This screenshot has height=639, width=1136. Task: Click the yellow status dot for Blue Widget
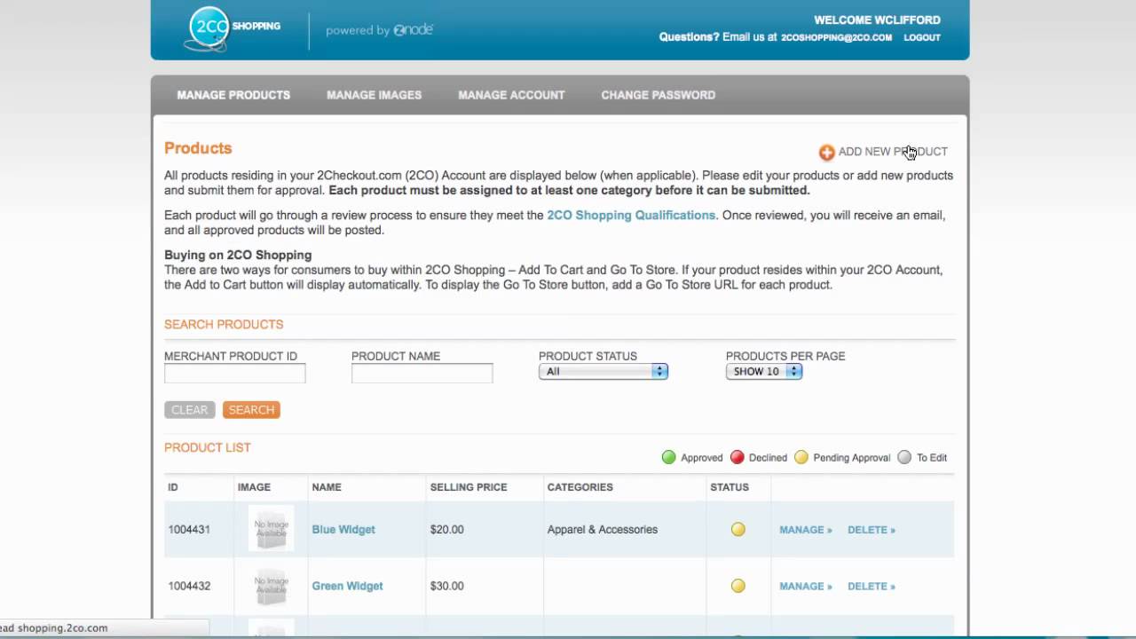(738, 530)
